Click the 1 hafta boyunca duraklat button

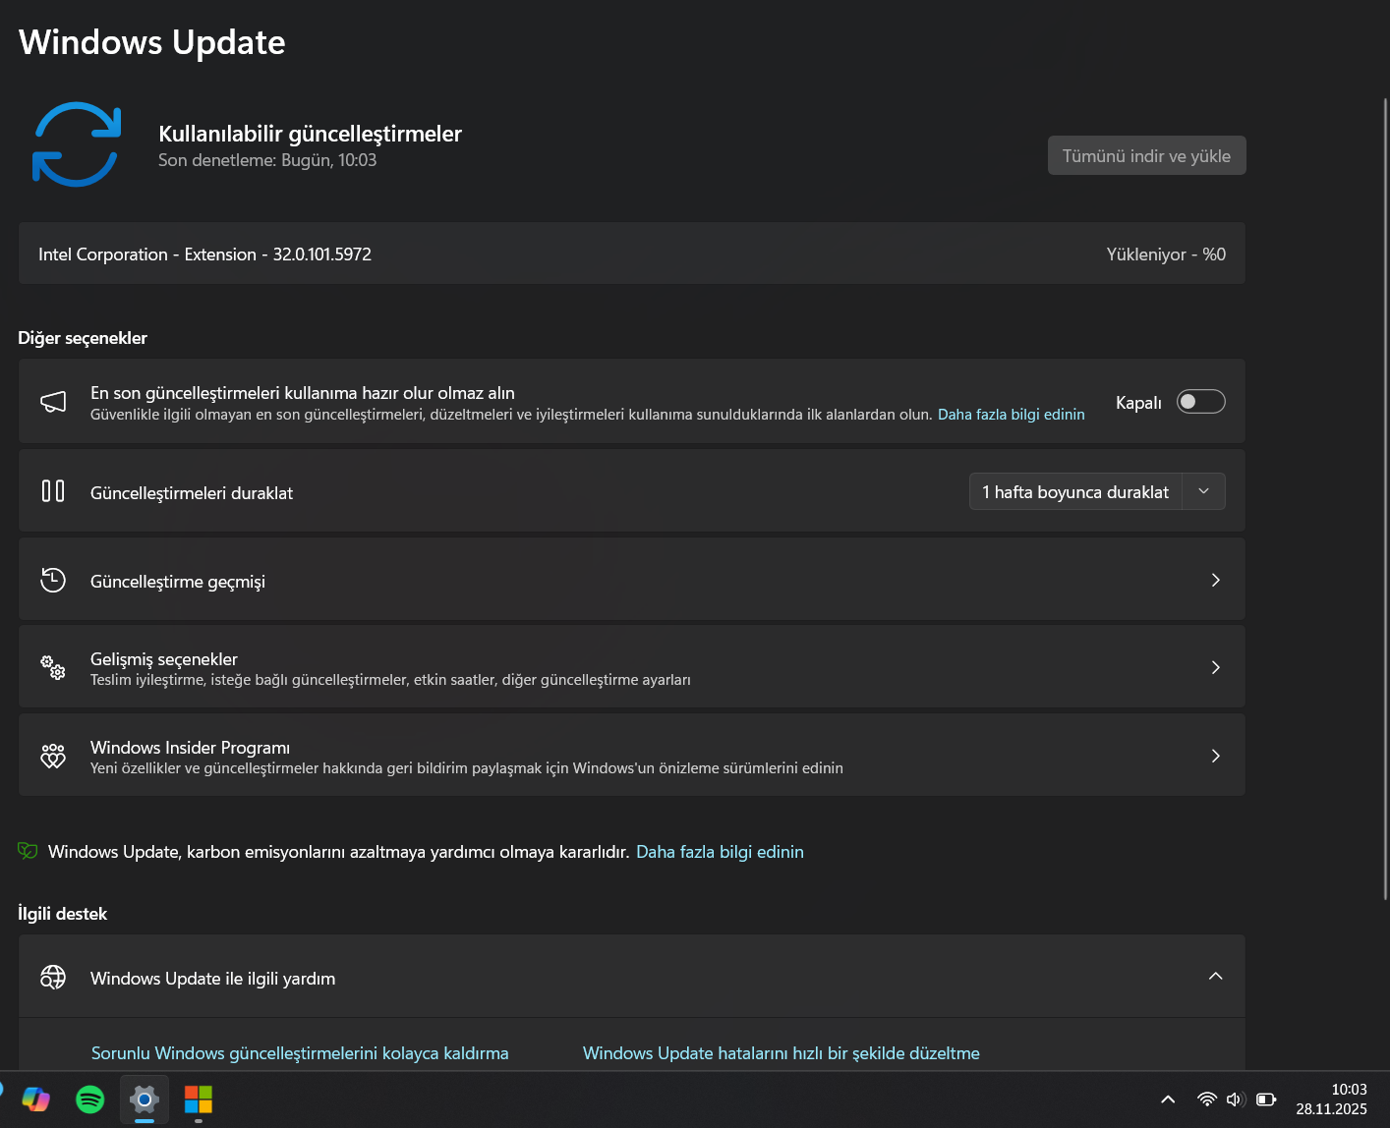[x=1075, y=491]
